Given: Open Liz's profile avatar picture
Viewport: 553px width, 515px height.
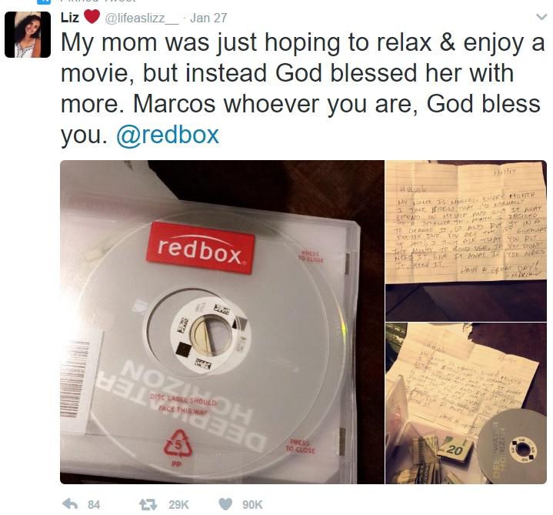Looking at the screenshot, I should [28, 35].
